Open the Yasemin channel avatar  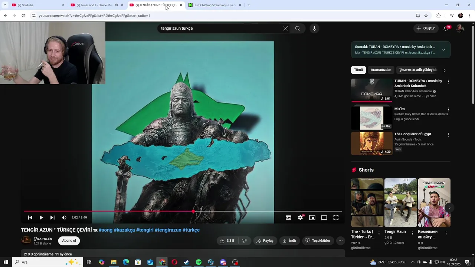[x=26, y=241]
